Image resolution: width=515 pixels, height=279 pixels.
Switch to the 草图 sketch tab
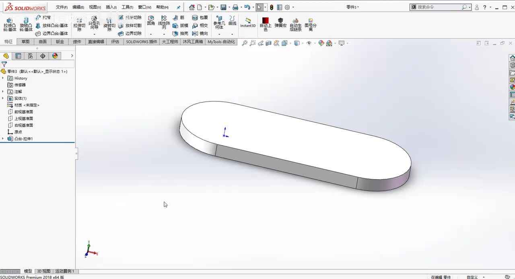(x=25, y=42)
